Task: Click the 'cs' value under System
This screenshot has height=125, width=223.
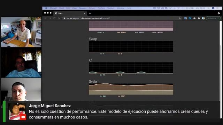Action: point(121,96)
